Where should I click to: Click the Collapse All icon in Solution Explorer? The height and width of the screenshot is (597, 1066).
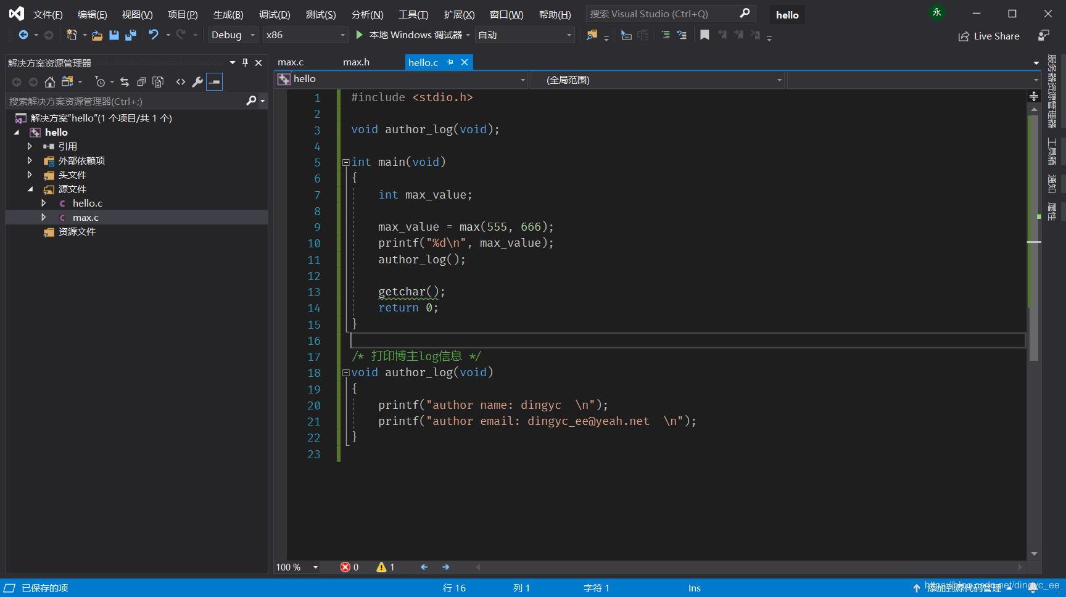point(141,82)
